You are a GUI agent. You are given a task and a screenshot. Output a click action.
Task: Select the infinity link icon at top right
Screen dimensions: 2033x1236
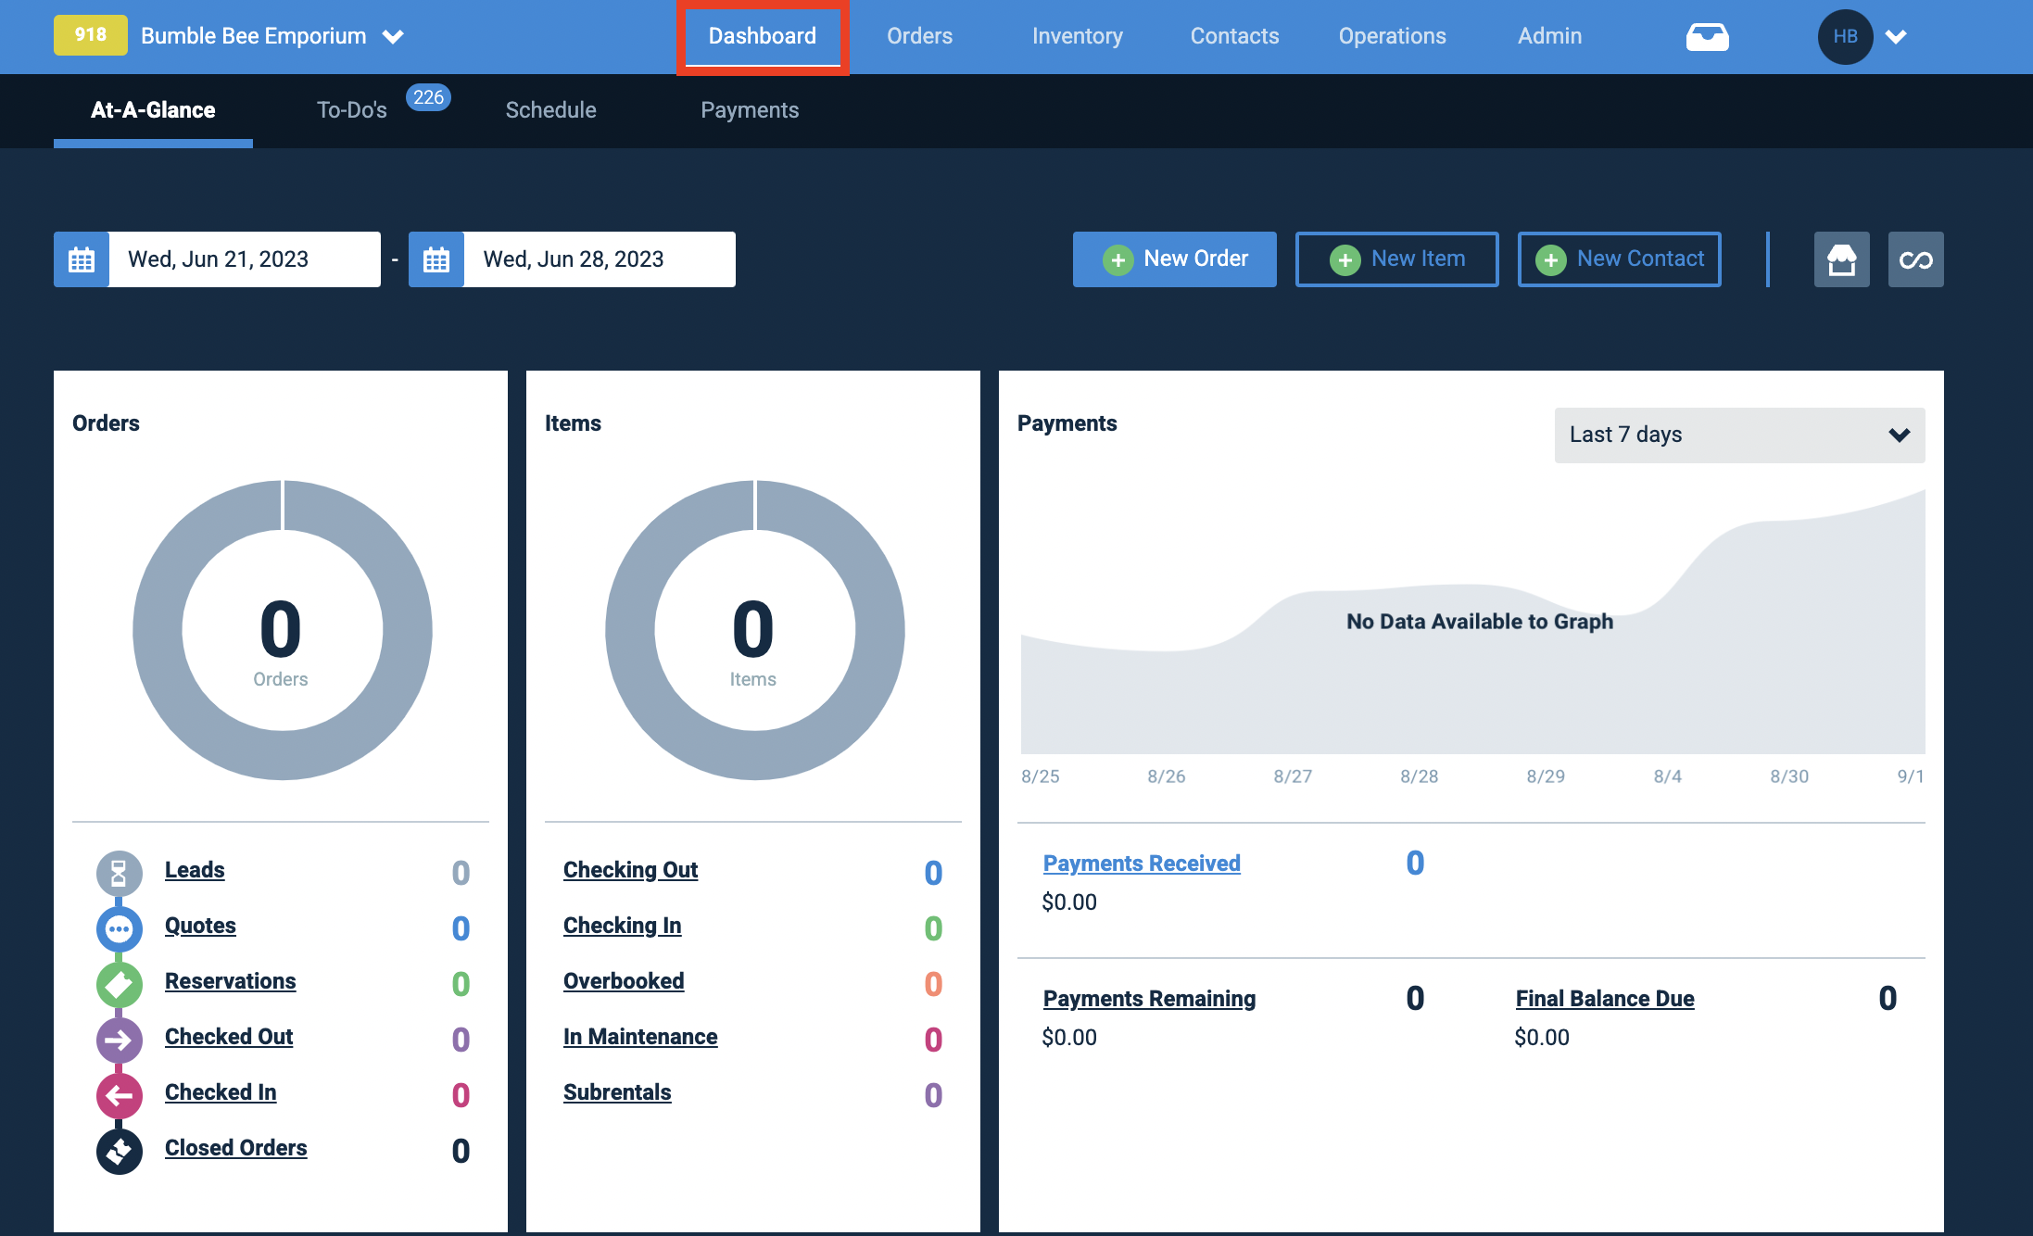(x=1915, y=259)
